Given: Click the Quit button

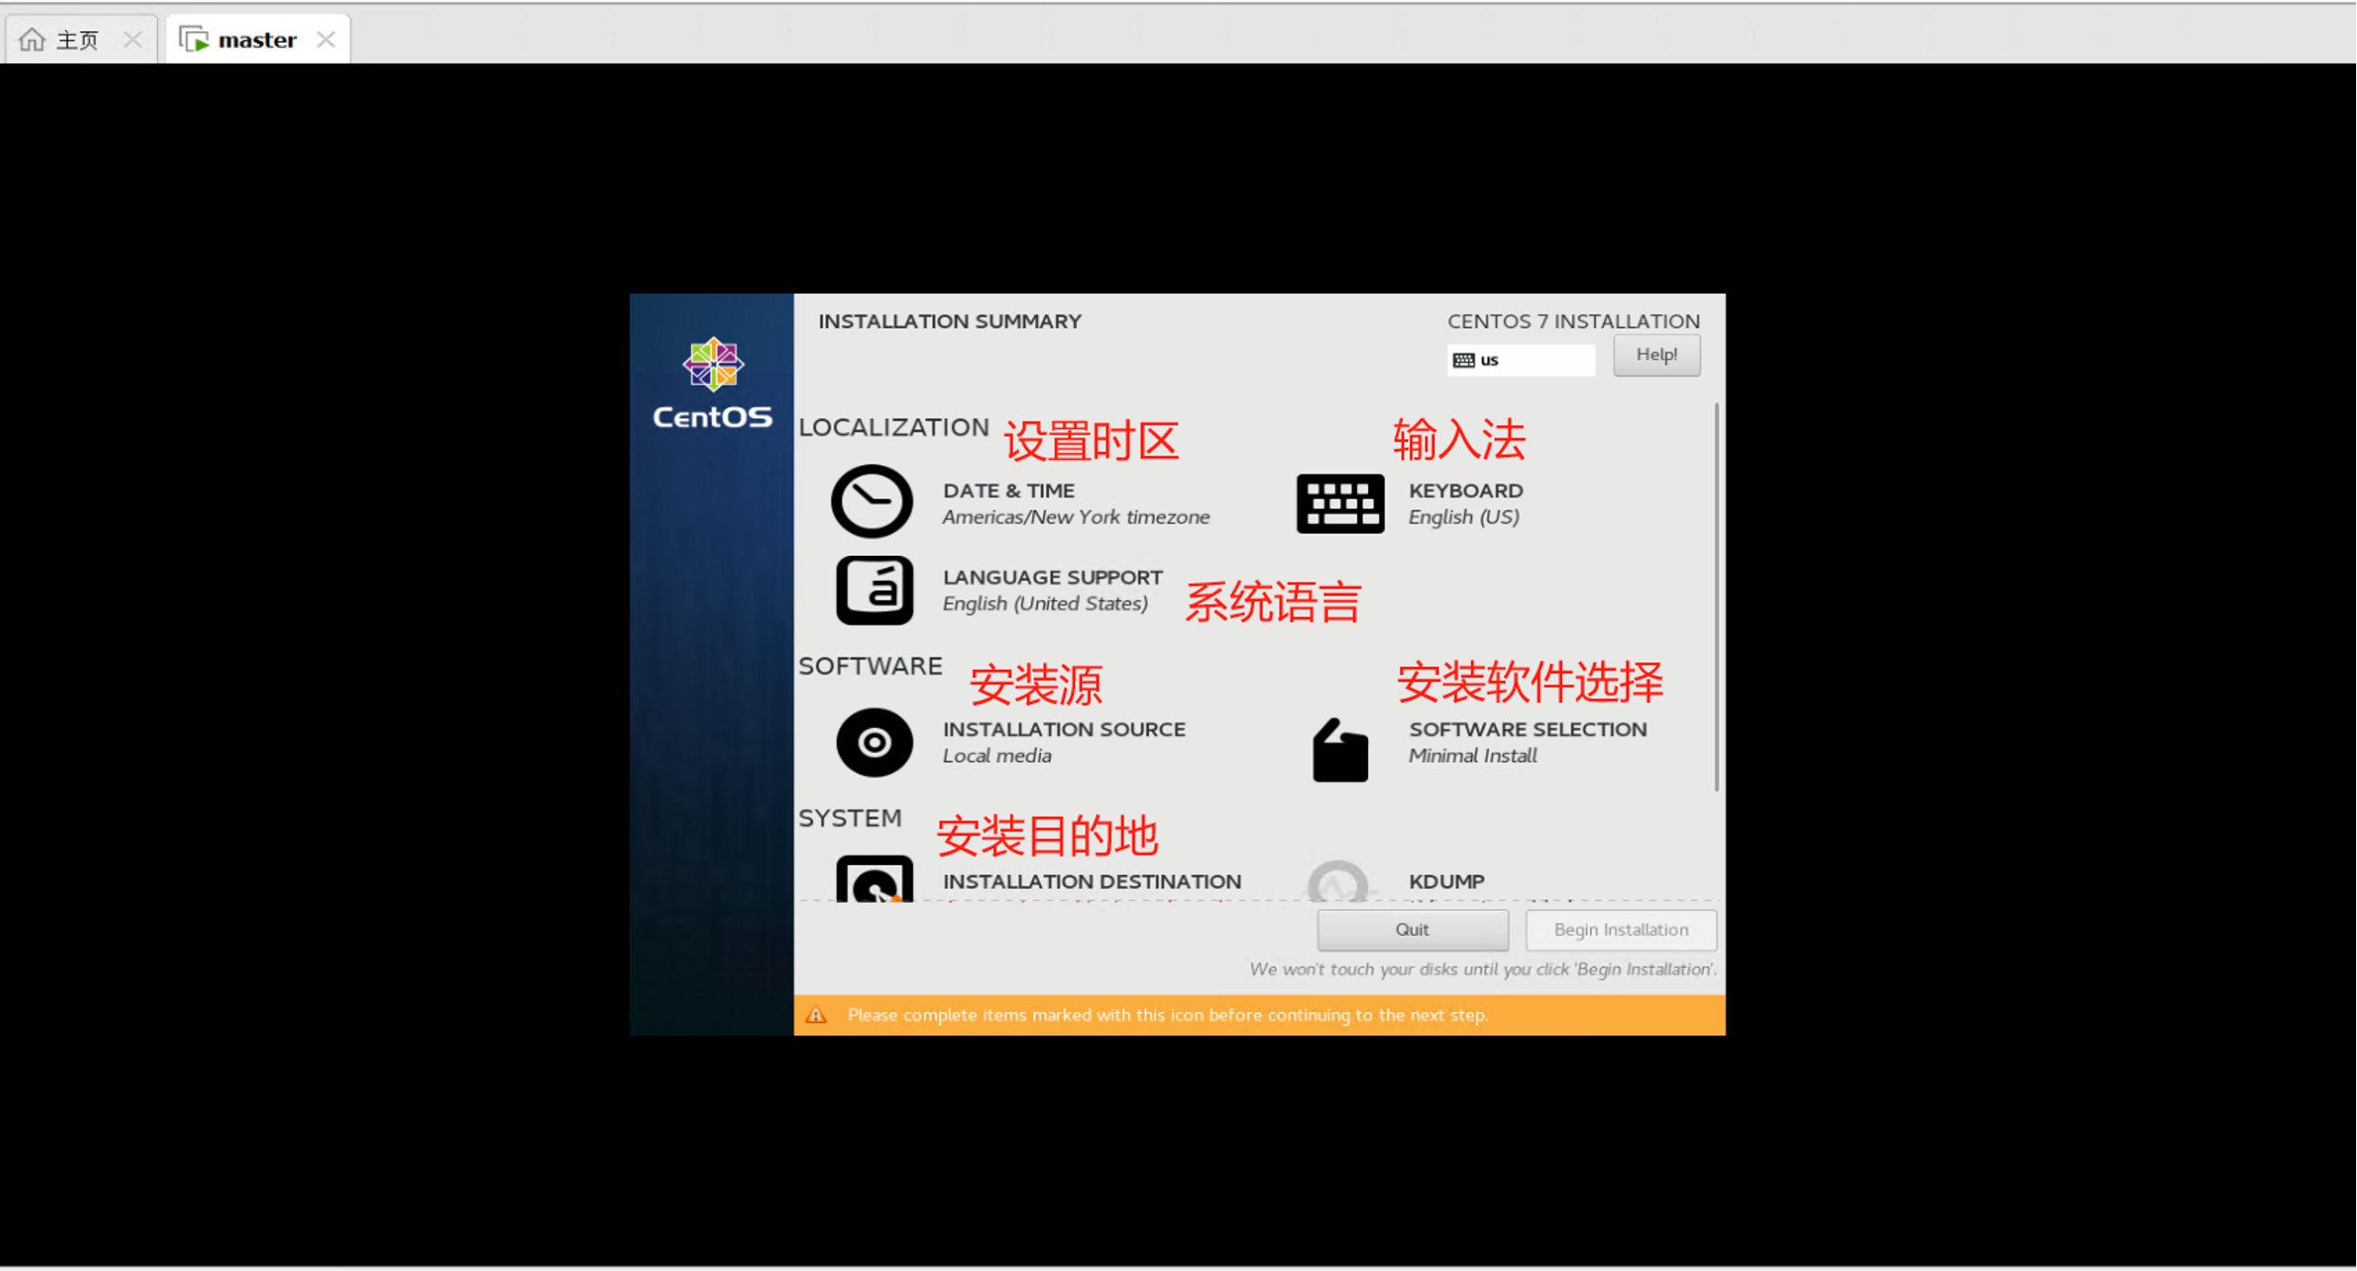Looking at the screenshot, I should (x=1413, y=930).
